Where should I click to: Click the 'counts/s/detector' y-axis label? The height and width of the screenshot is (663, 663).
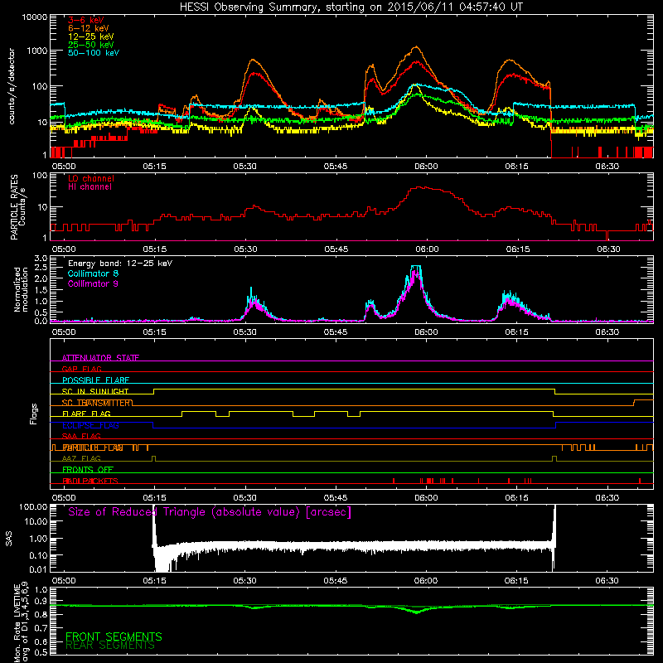tap(12, 86)
